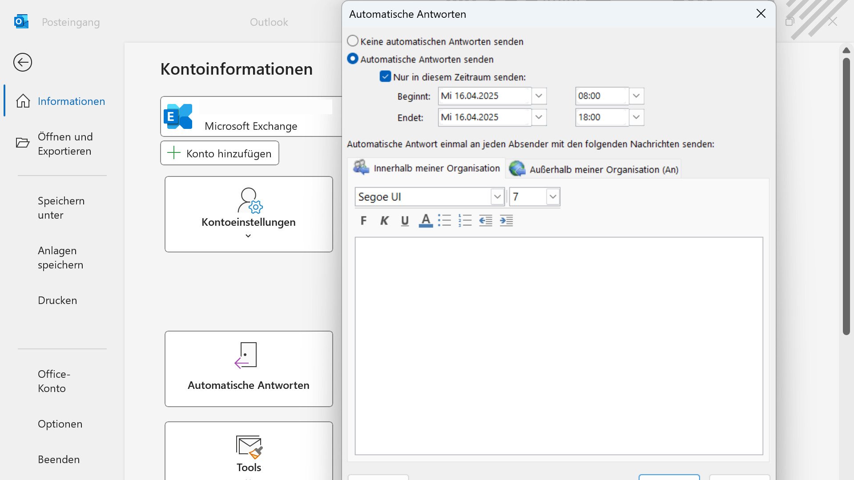The width and height of the screenshot is (854, 480).
Task: Click the Microsoft Exchange account icon
Action: (x=178, y=116)
